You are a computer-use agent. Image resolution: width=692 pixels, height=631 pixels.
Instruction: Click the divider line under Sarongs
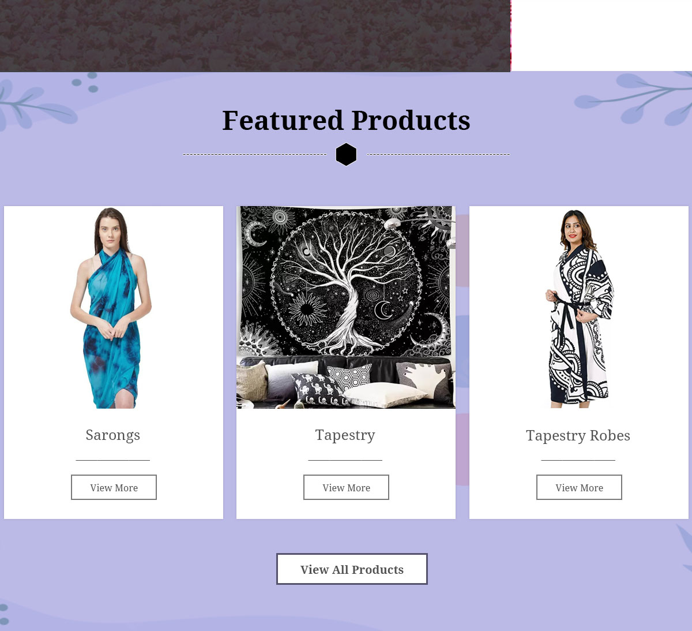pyautogui.click(x=113, y=460)
